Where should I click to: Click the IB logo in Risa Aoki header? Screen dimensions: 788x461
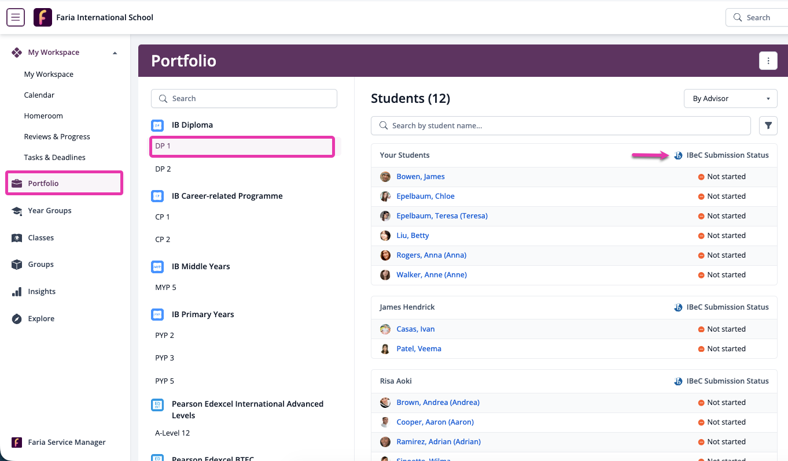point(678,381)
